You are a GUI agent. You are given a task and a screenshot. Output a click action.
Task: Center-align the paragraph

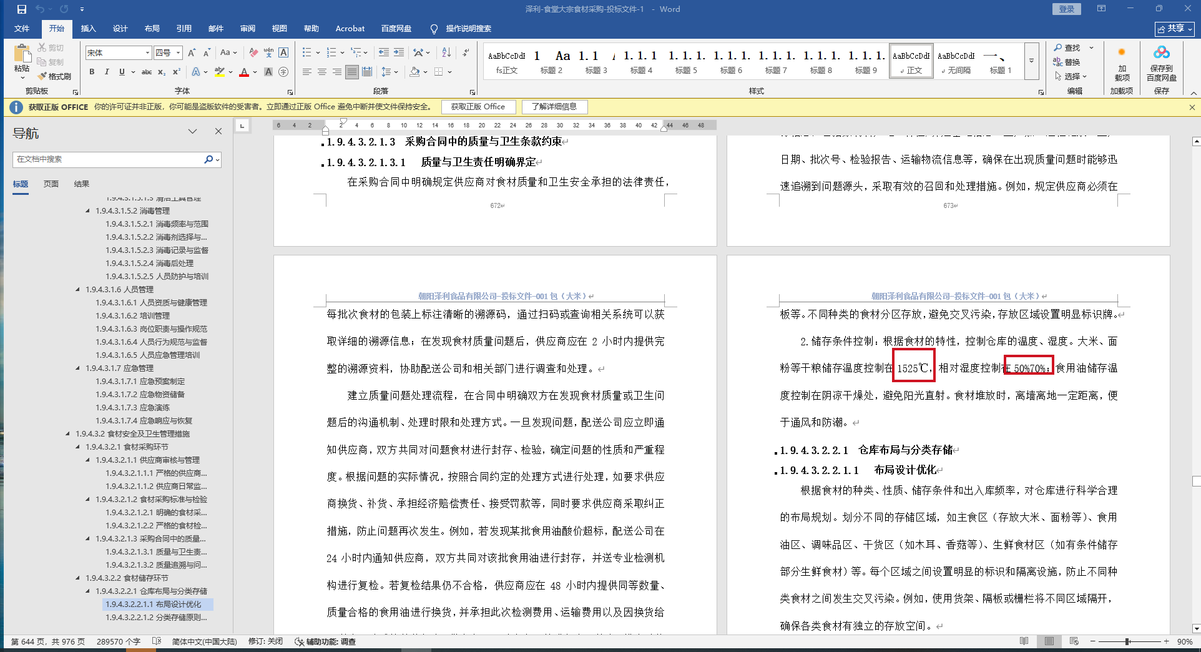point(322,72)
